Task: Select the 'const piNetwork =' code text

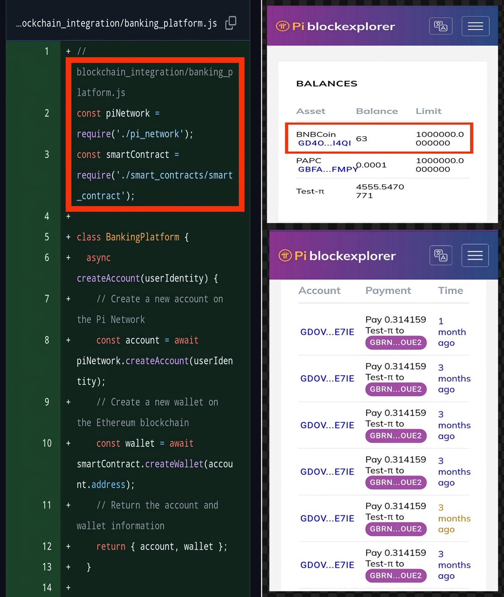Action: (118, 113)
